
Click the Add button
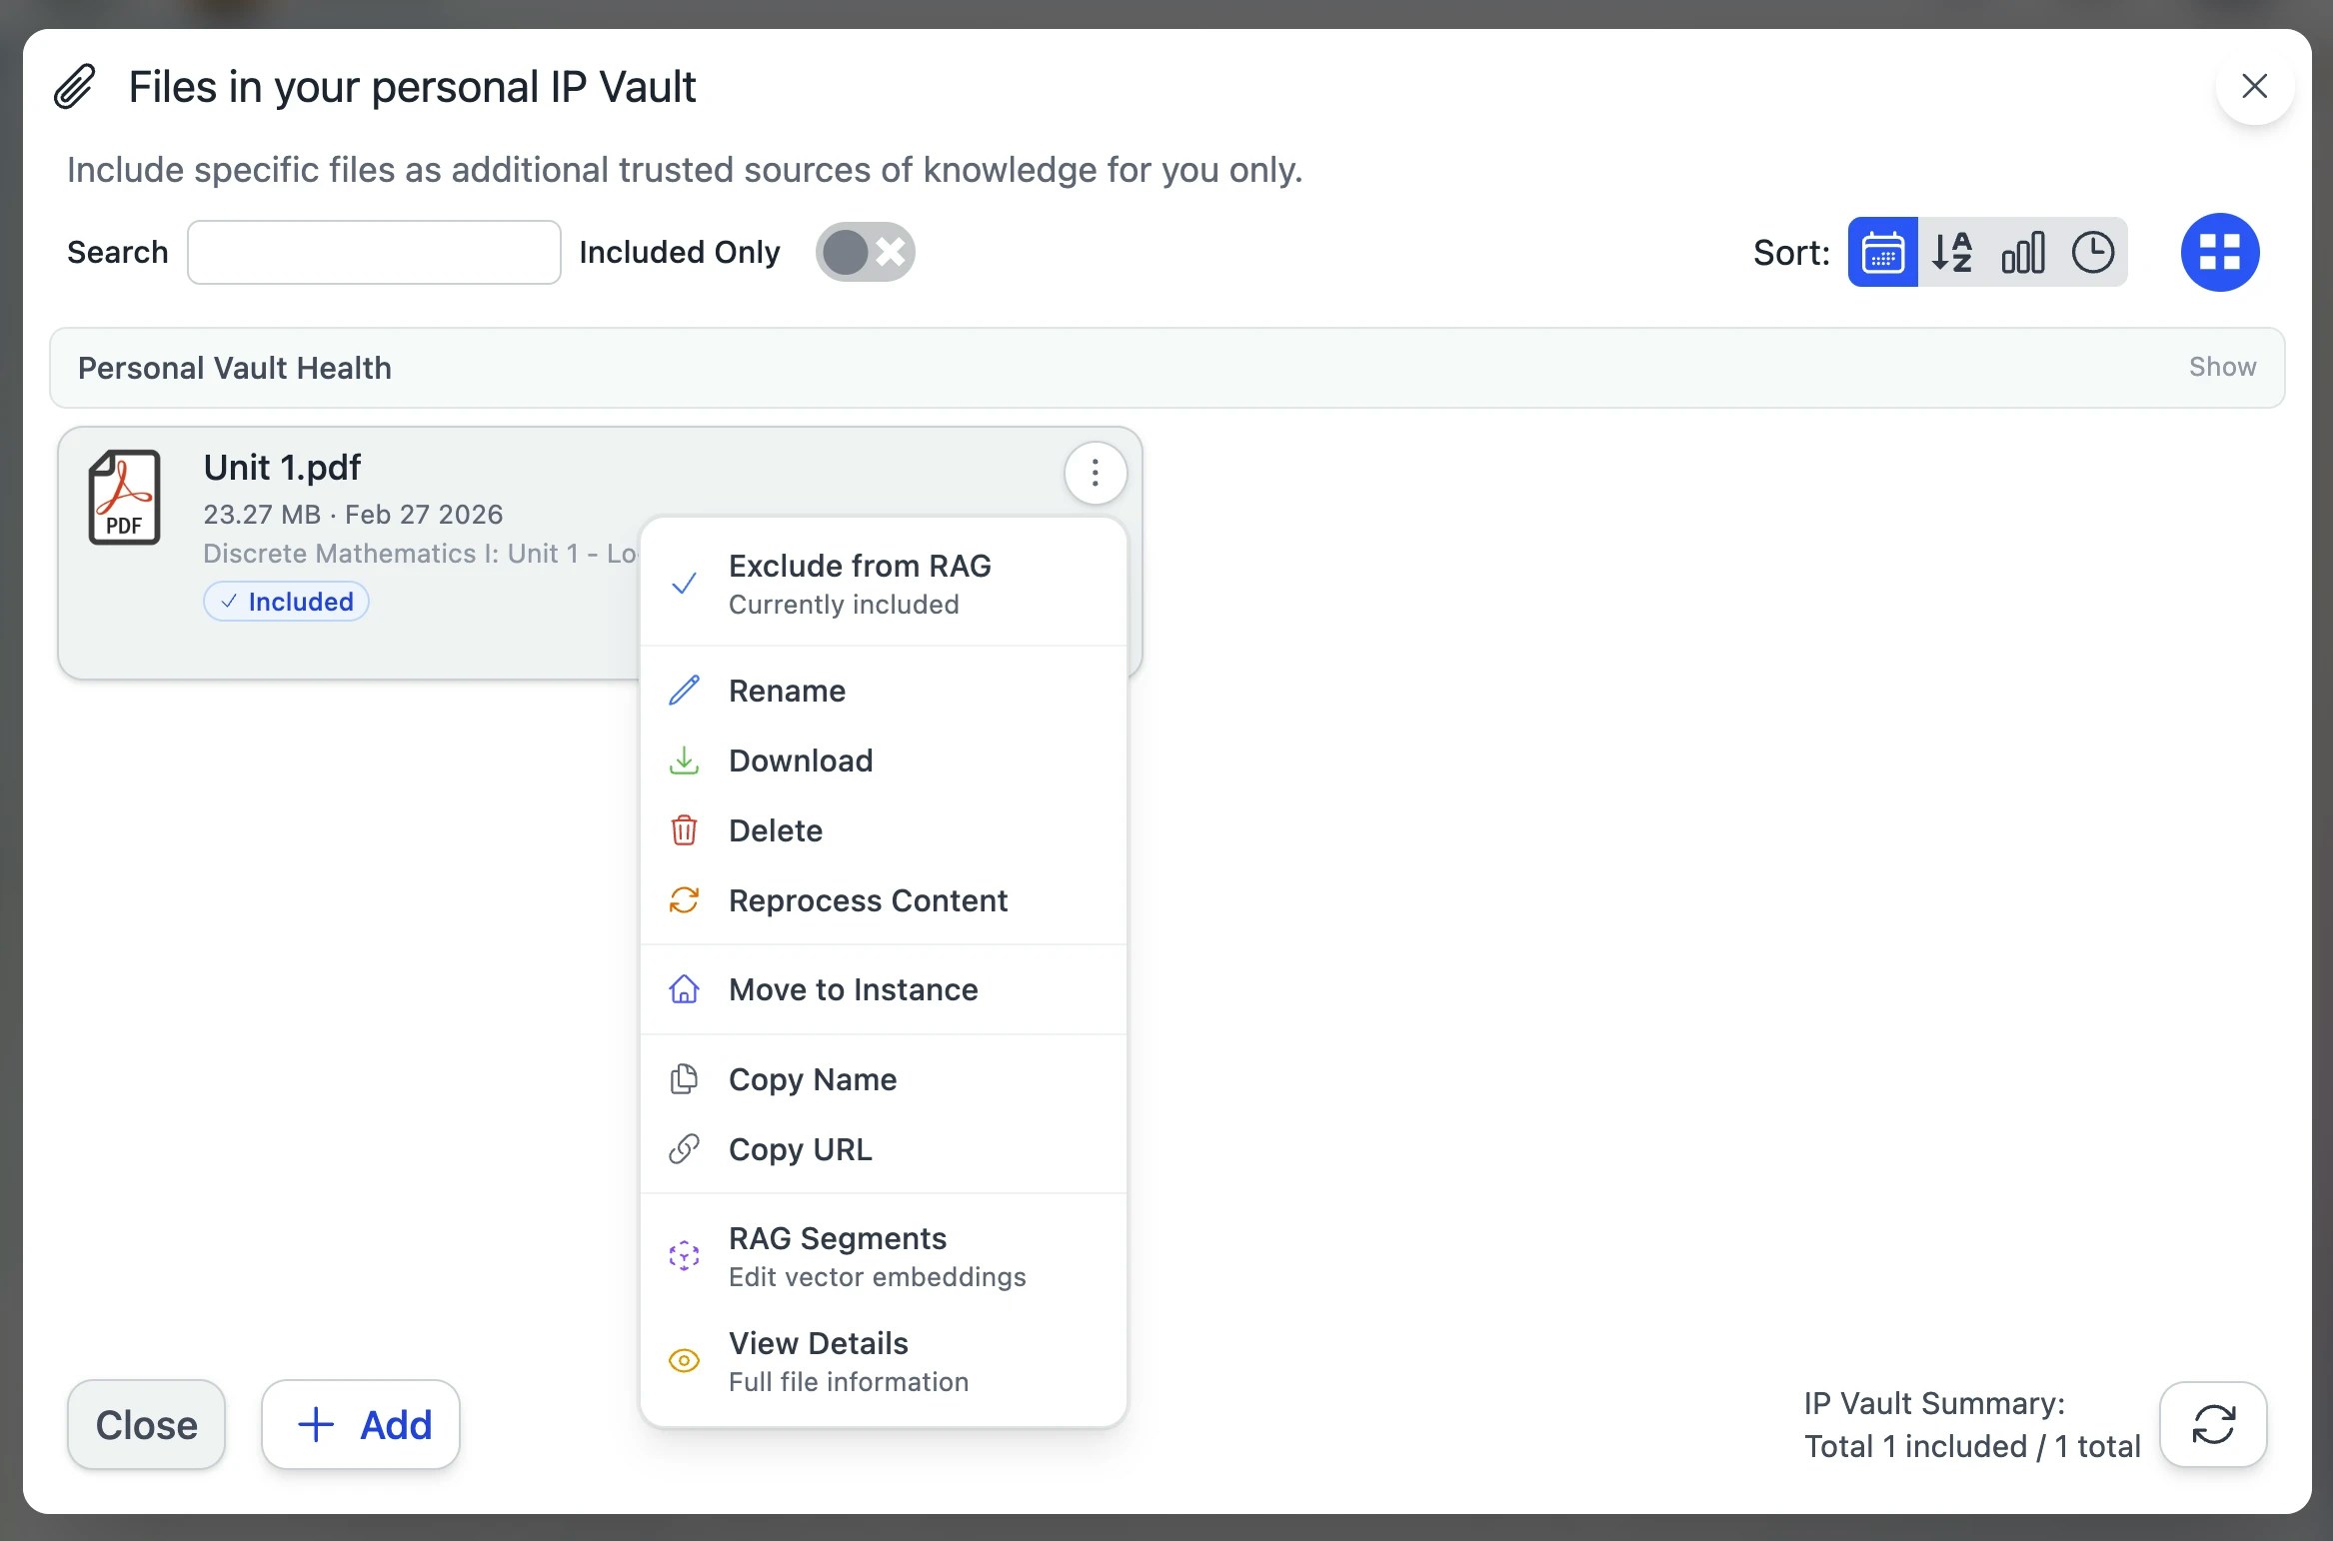tap(361, 1424)
